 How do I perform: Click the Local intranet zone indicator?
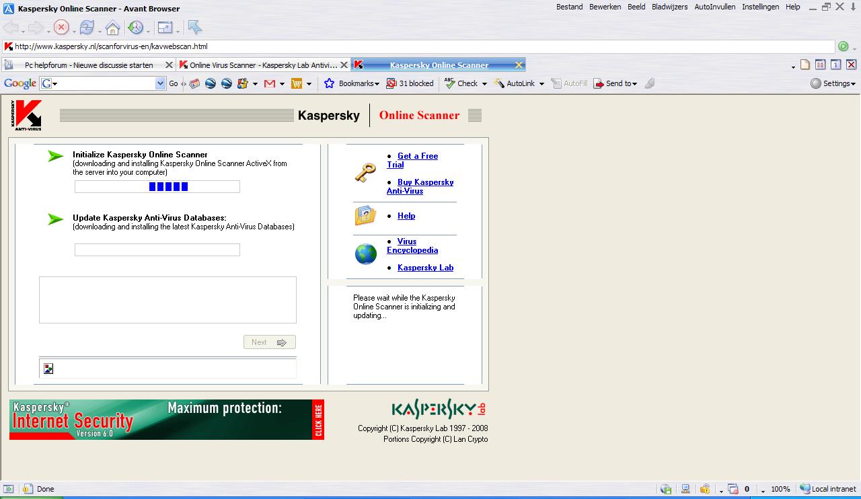click(829, 489)
